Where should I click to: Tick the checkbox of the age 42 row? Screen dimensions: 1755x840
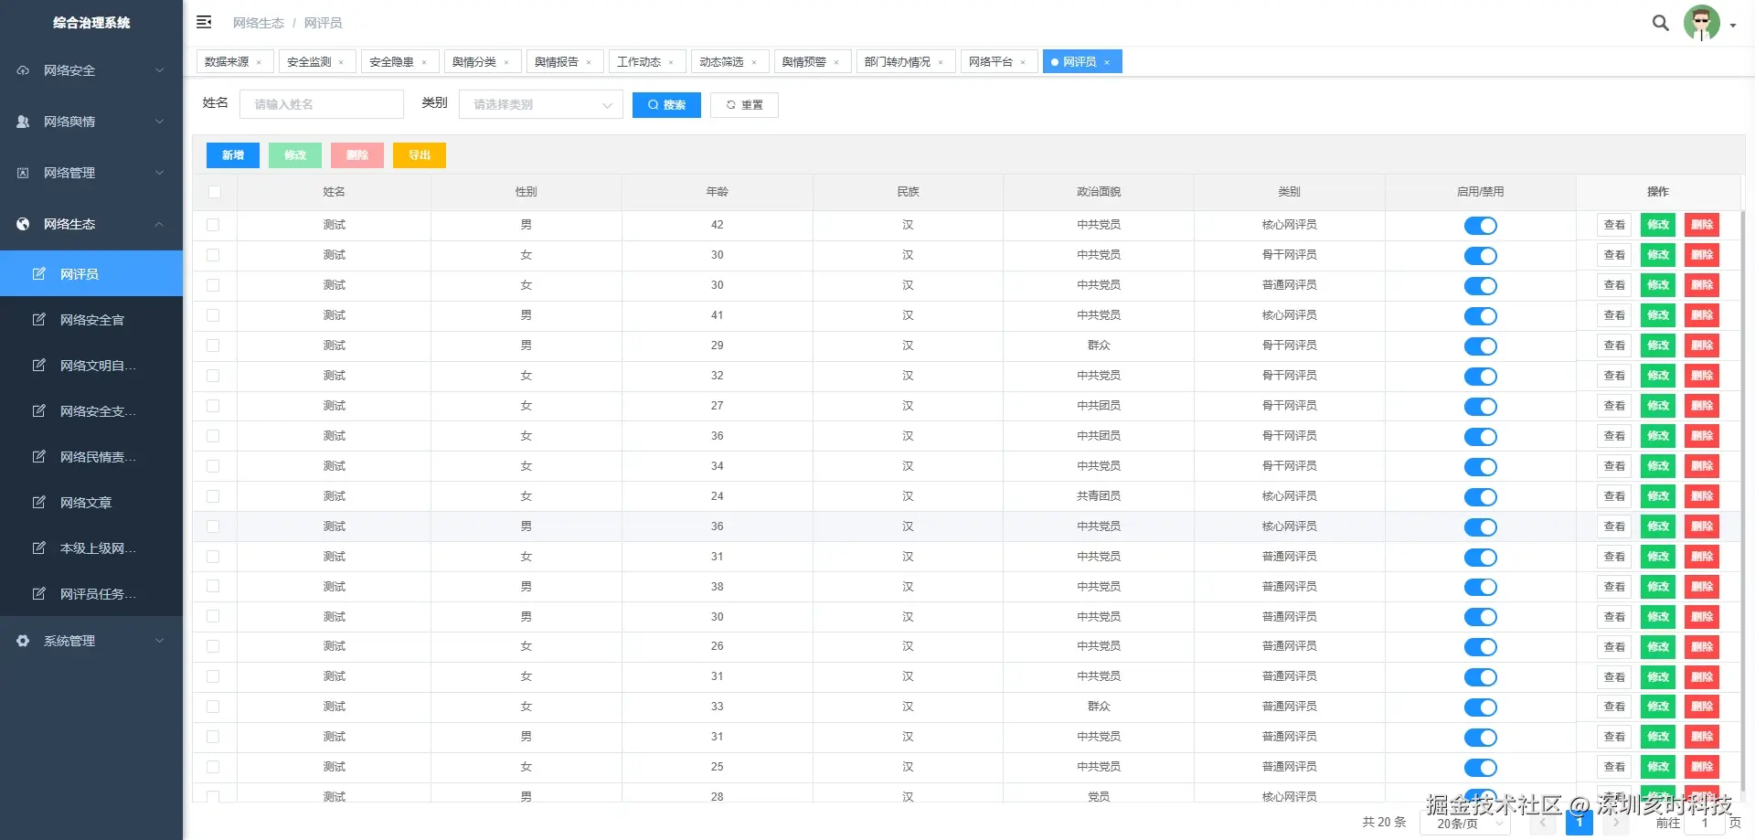[213, 225]
